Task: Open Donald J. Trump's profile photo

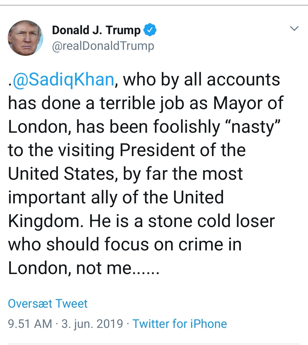Action: 25,38
